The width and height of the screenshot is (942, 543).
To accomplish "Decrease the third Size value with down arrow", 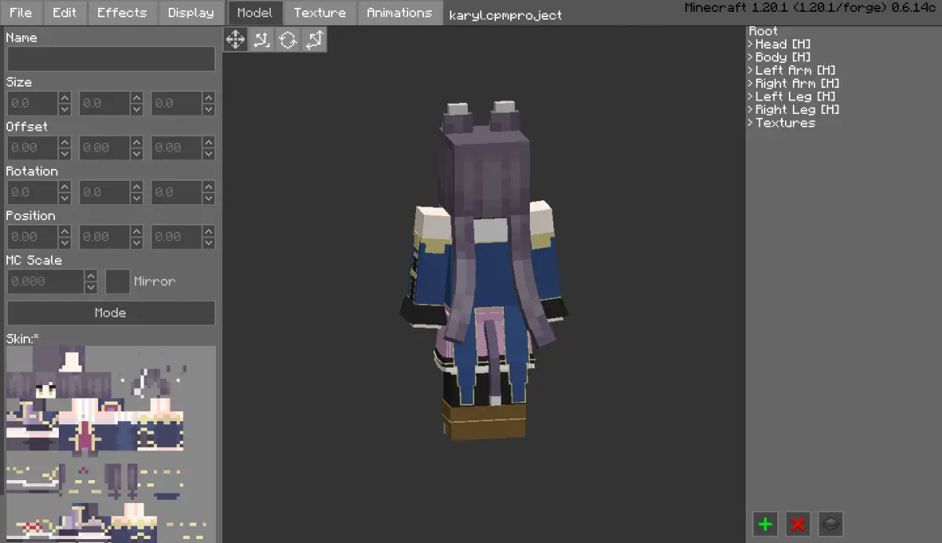I will point(209,109).
